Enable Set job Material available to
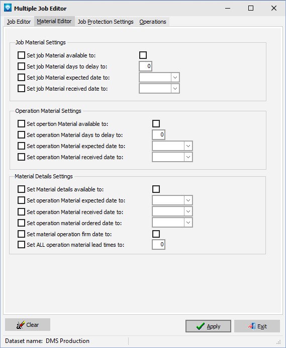The width and height of the screenshot is (286, 348). (x=21, y=55)
